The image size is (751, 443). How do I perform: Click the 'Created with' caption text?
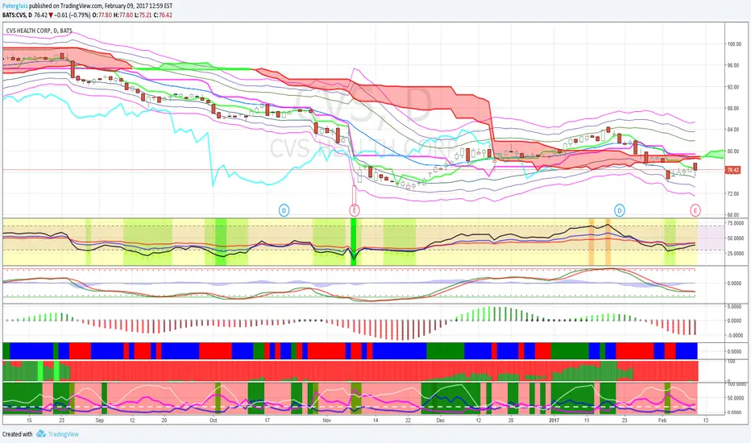coord(18,434)
